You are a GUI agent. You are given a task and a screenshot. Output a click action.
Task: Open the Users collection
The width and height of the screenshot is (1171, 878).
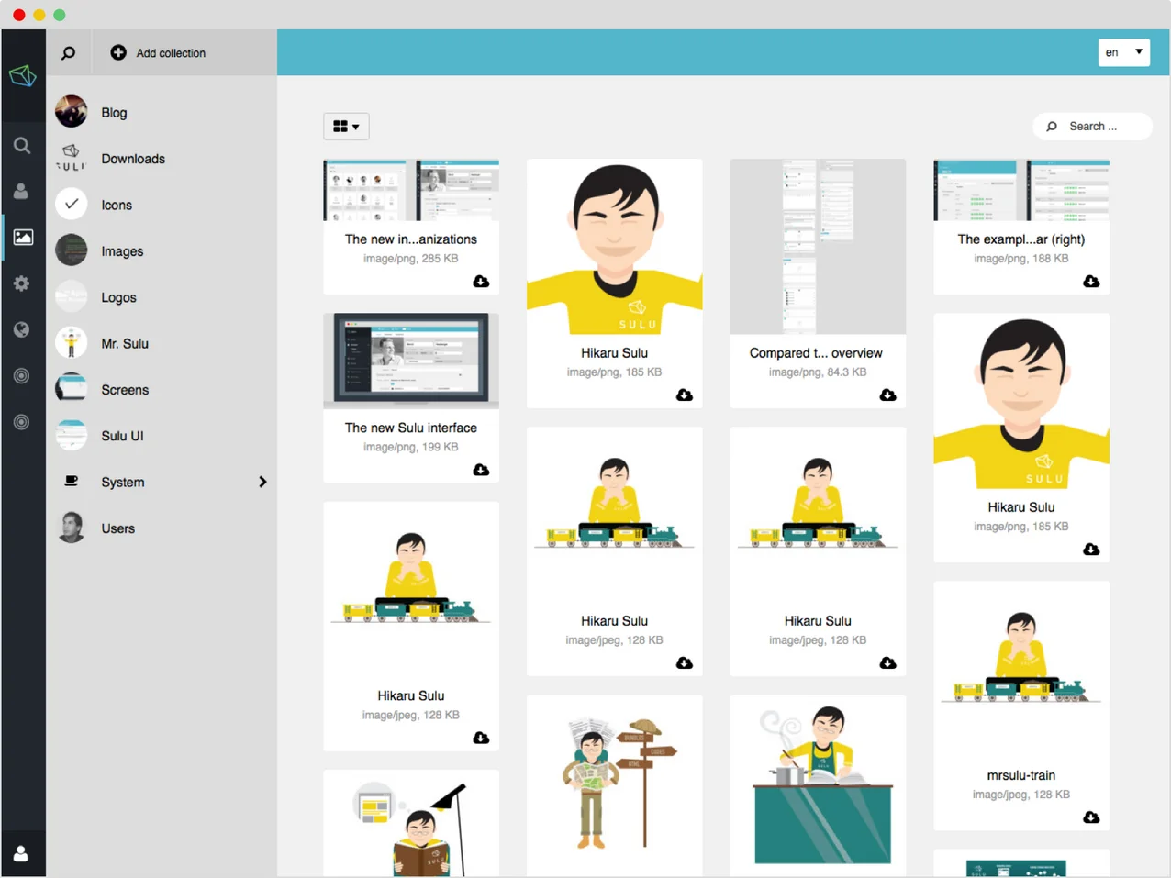click(x=117, y=528)
